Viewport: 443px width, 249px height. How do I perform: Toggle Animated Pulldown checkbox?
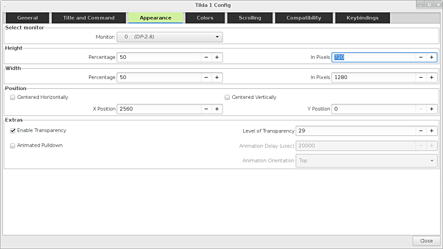click(13, 145)
